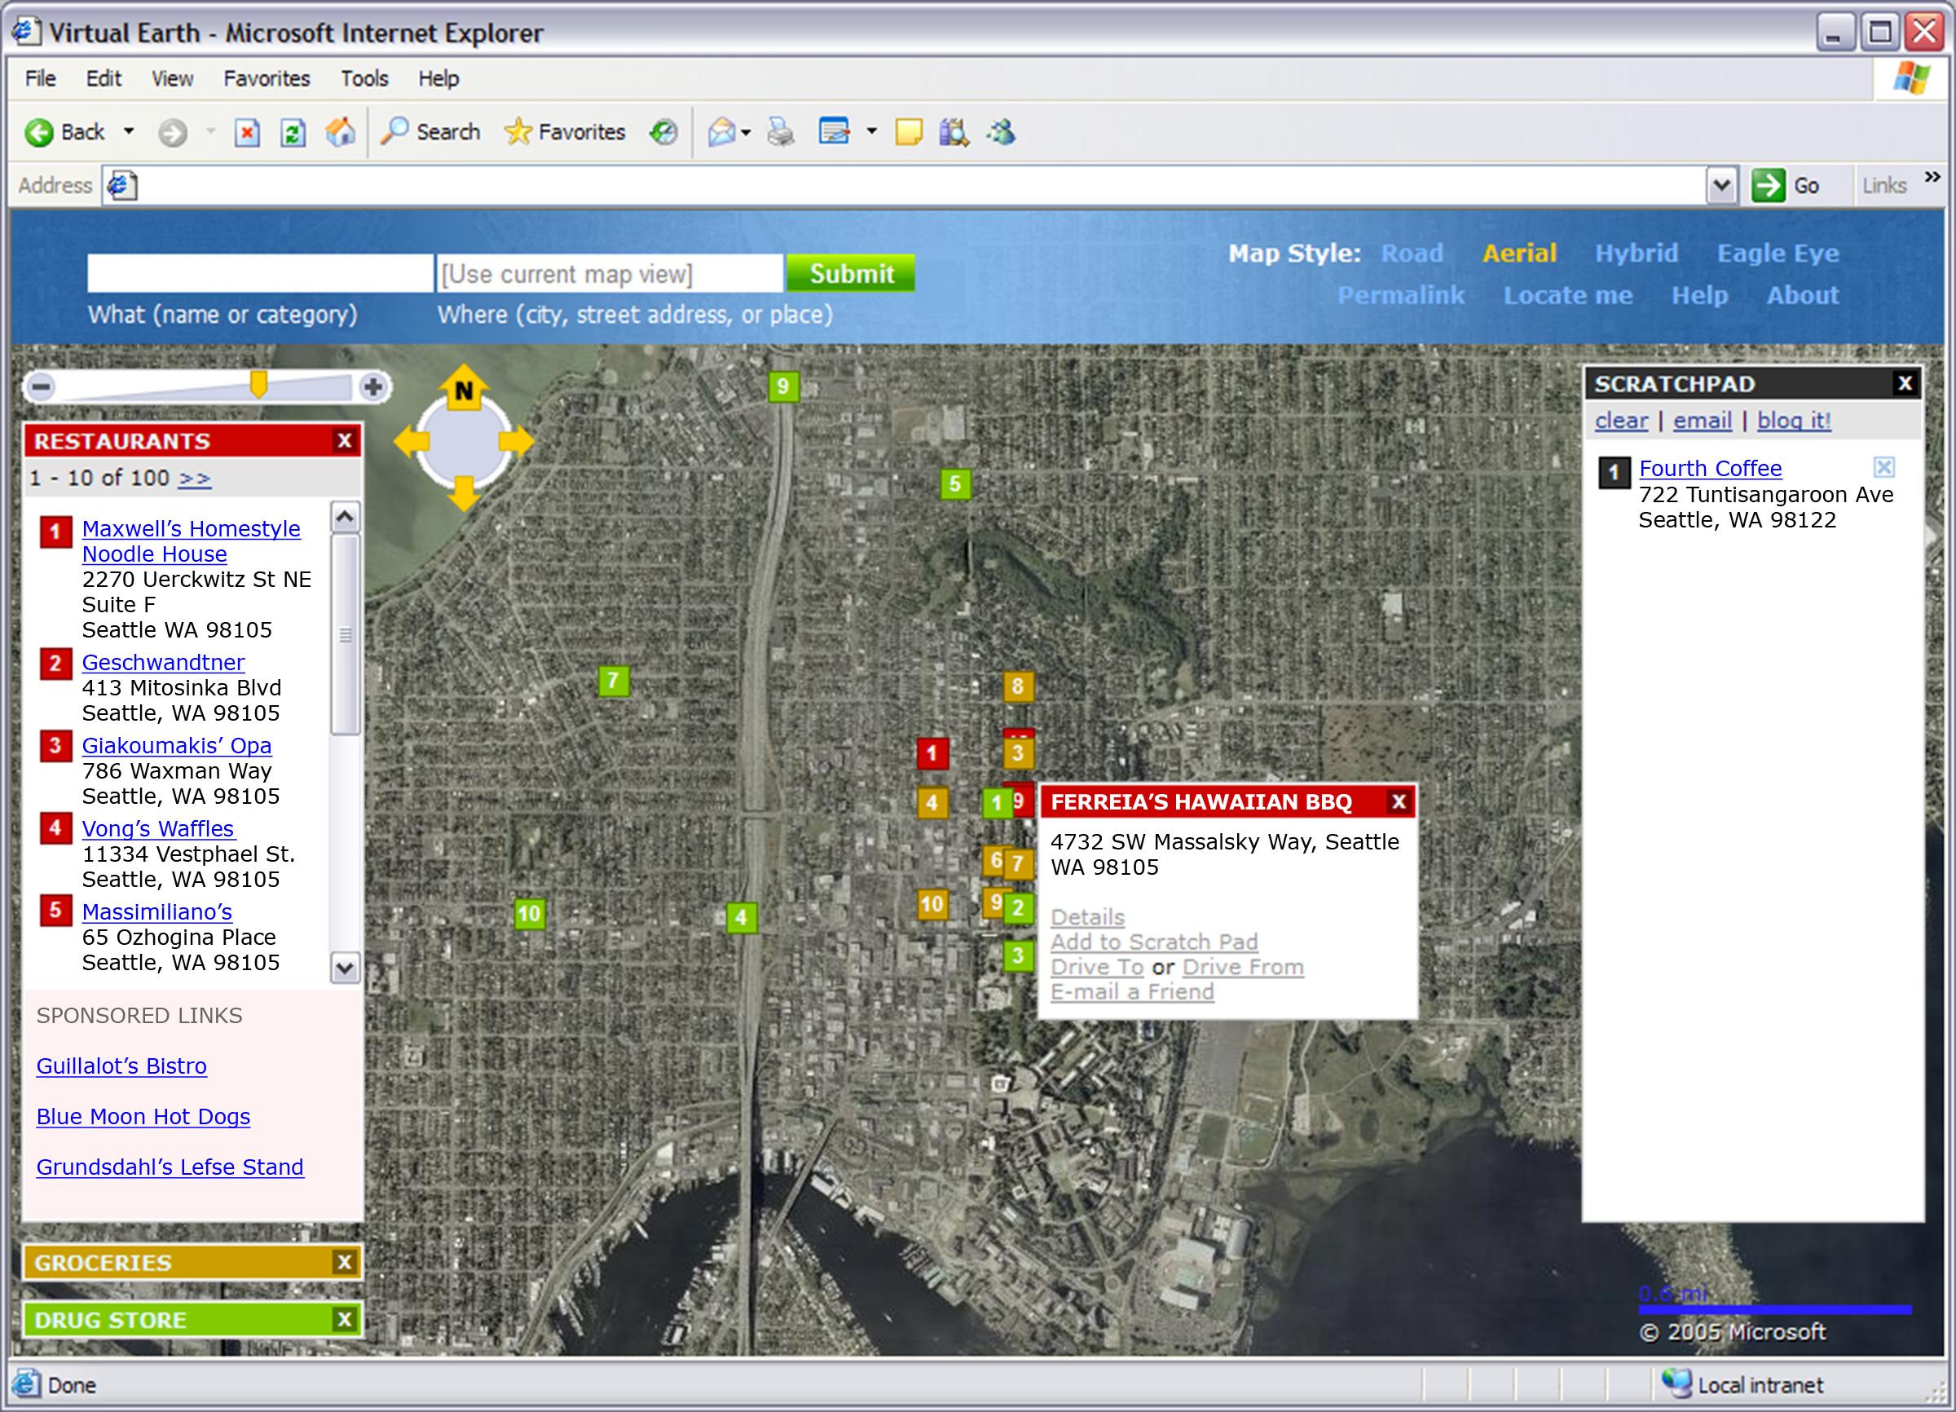The image size is (1956, 1412).
Task: Open the Edit icon dropdown arrow
Action: (872, 132)
